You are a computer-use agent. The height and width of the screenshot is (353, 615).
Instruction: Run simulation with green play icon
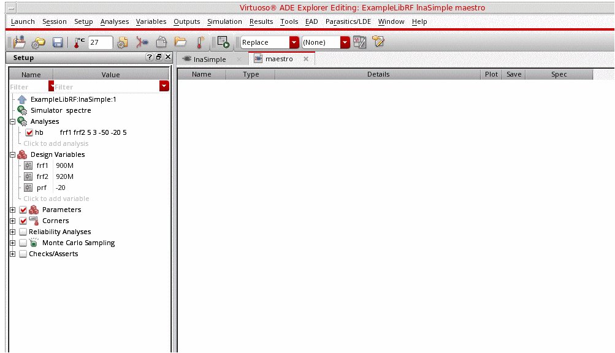click(x=223, y=42)
